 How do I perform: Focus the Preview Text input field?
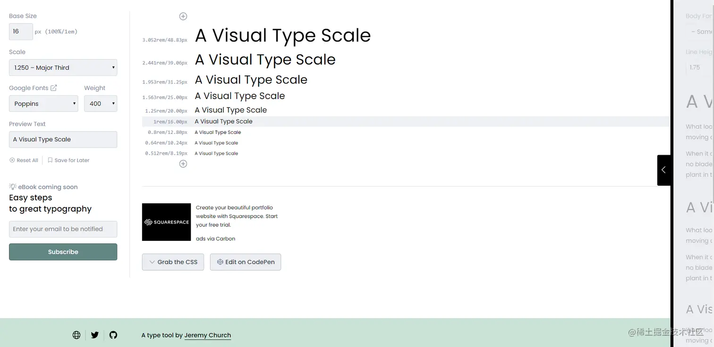coord(63,140)
